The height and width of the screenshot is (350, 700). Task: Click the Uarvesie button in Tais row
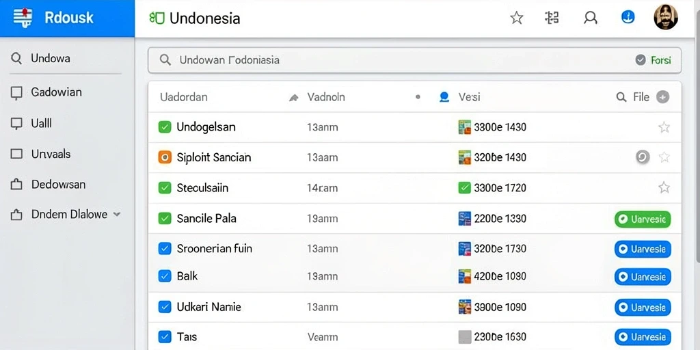643,336
